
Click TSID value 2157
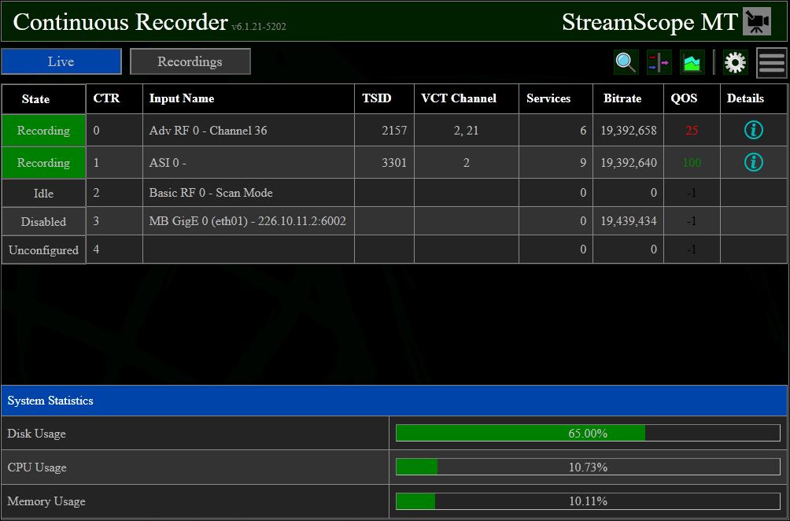[394, 131]
